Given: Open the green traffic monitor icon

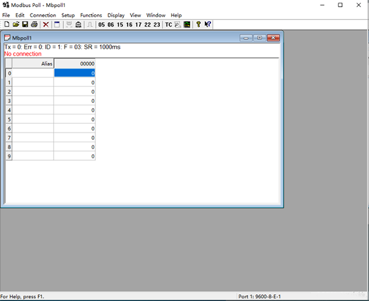Looking at the screenshot, I should point(186,25).
